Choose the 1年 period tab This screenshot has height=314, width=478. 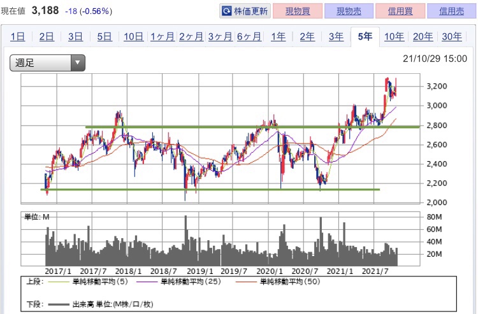pos(278,36)
